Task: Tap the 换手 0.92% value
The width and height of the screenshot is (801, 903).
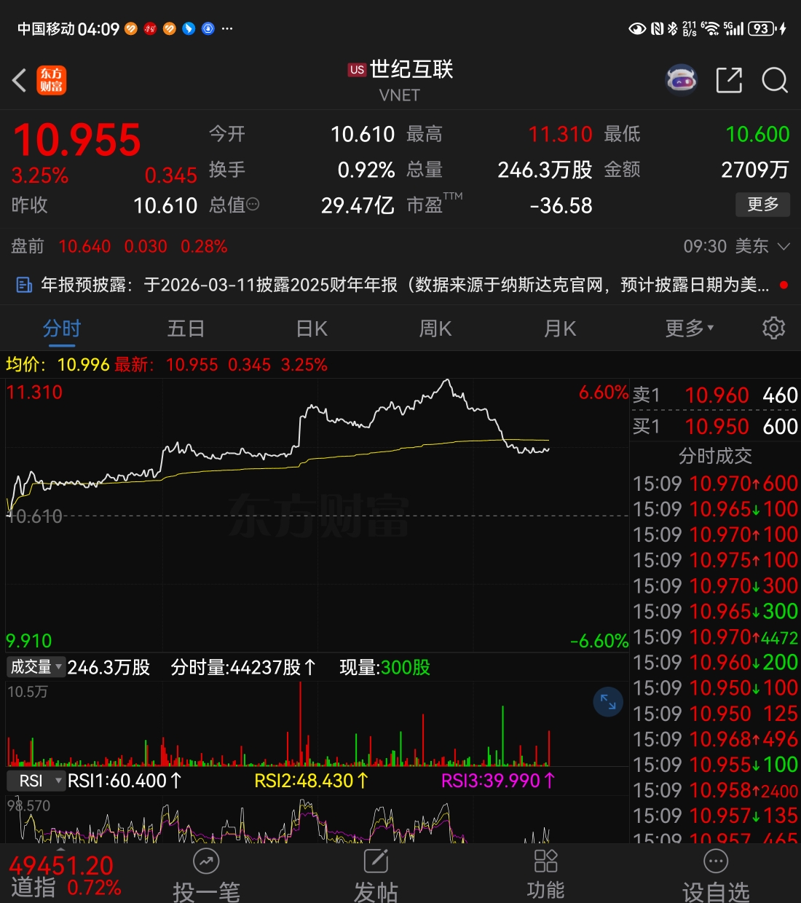Action: click(366, 170)
